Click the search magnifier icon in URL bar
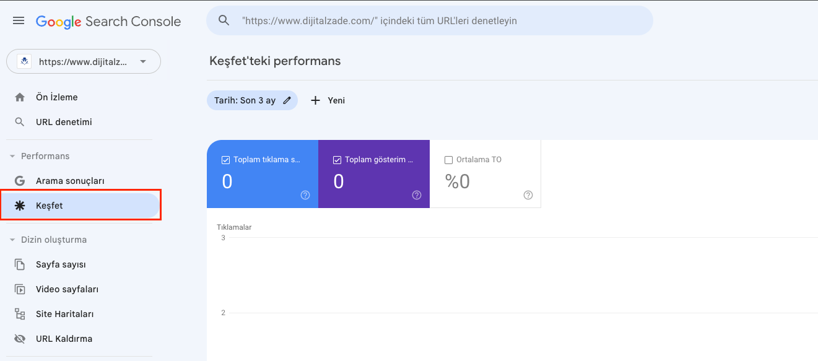Image resolution: width=818 pixels, height=361 pixels. pyautogui.click(x=224, y=20)
